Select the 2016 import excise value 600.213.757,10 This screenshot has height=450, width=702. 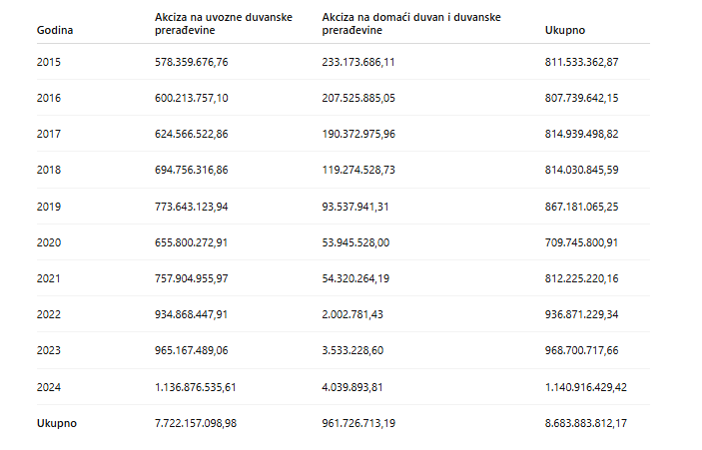coord(192,98)
